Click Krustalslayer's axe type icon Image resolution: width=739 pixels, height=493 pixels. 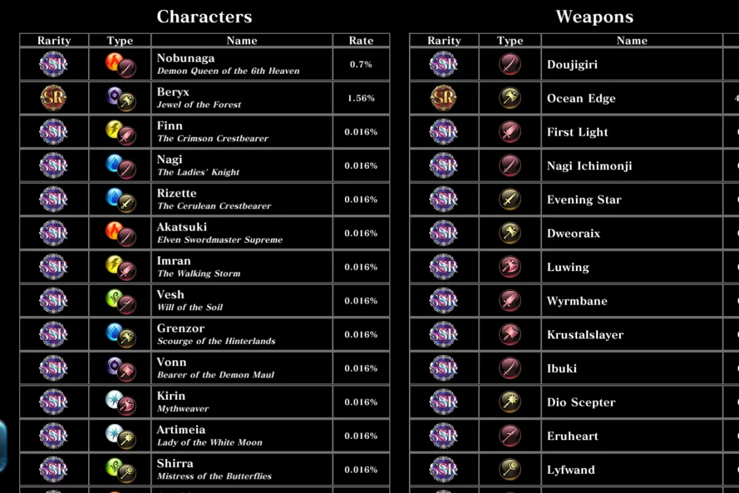point(510,335)
